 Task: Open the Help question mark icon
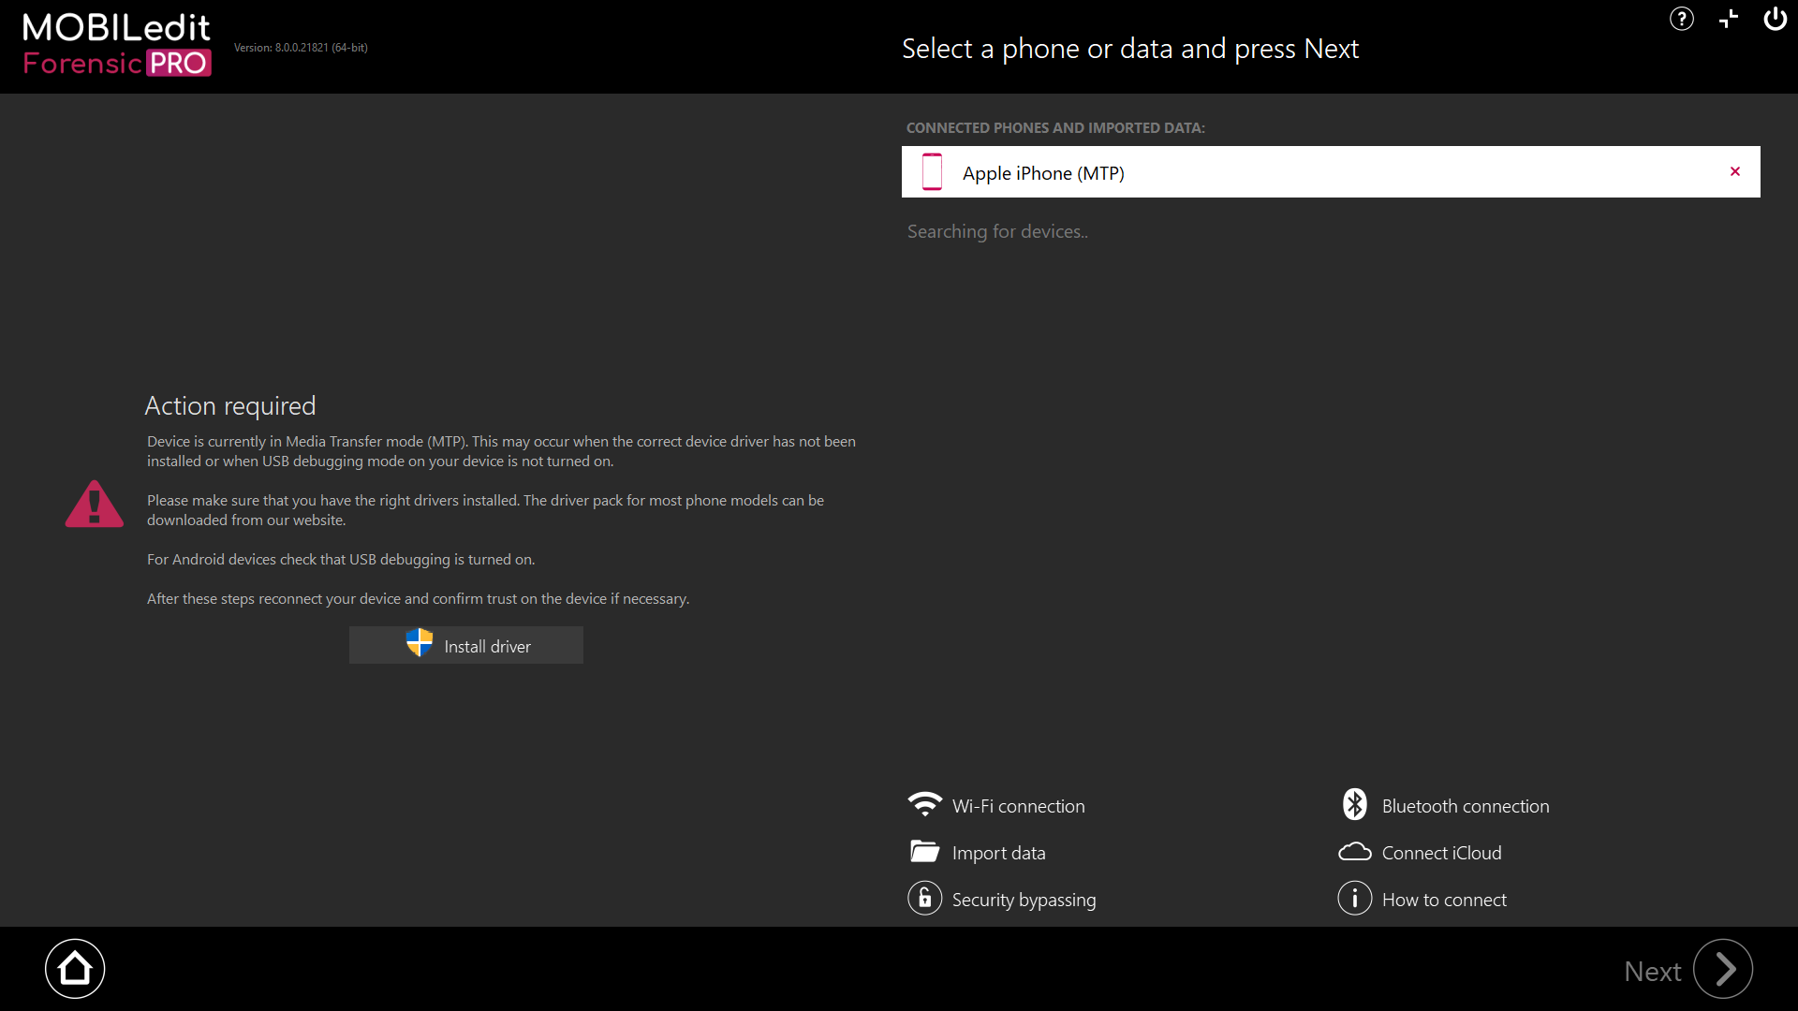pos(1681,19)
